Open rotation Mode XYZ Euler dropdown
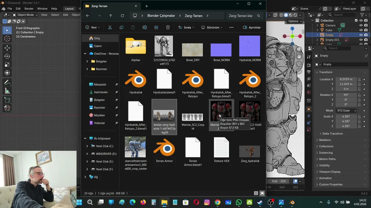371x208 pixels. pos(346,111)
